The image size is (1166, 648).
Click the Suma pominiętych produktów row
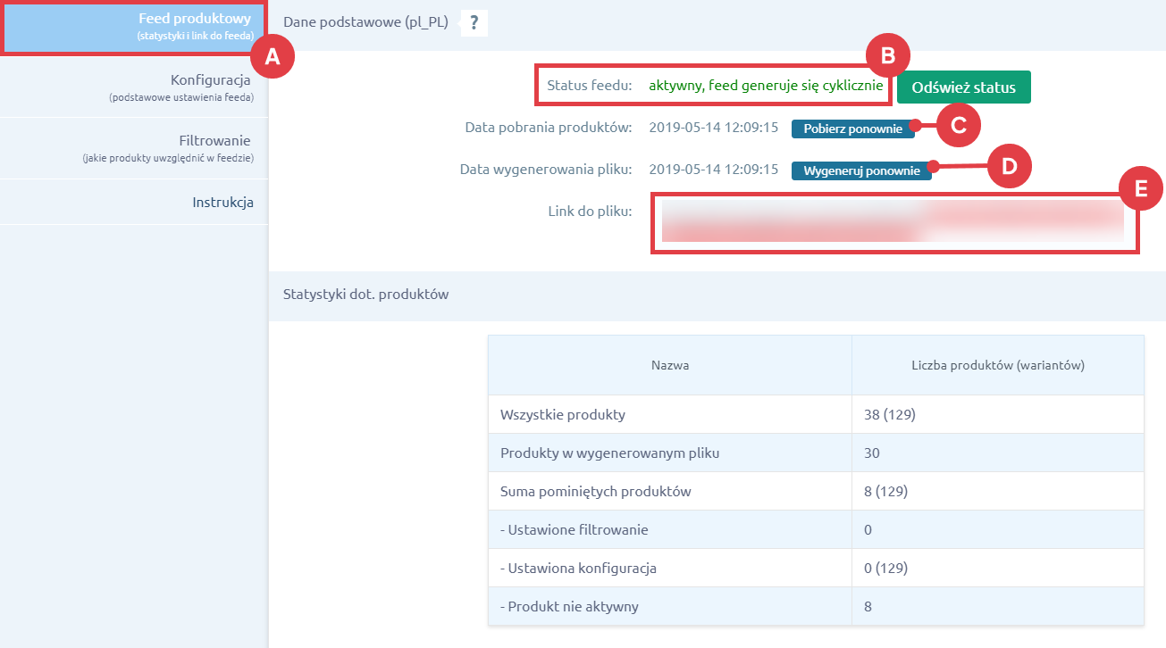click(670, 490)
